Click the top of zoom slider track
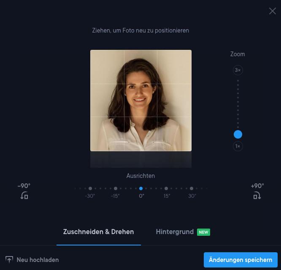 click(x=238, y=80)
